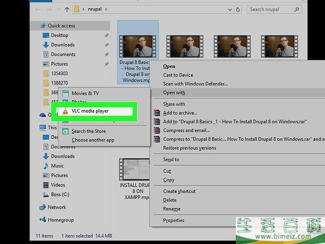The image size is (325, 244).
Task: Click pin icon beside Downloads
Action: point(107,45)
